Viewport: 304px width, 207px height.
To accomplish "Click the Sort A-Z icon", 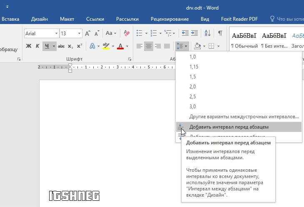I will point(207,33).
